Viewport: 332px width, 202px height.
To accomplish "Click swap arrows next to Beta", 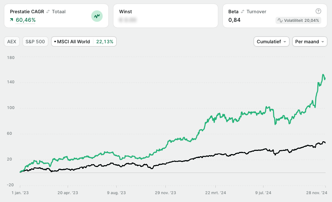I will [243, 12].
